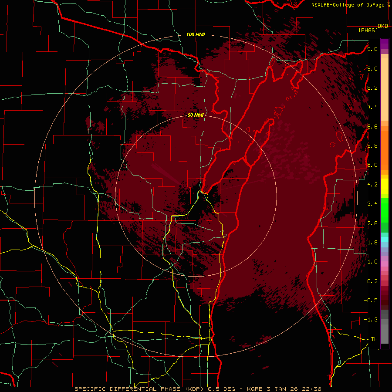This screenshot has width=392, height=392.
Task: Click the 9.0 scale value
Action: [x=372, y=68]
